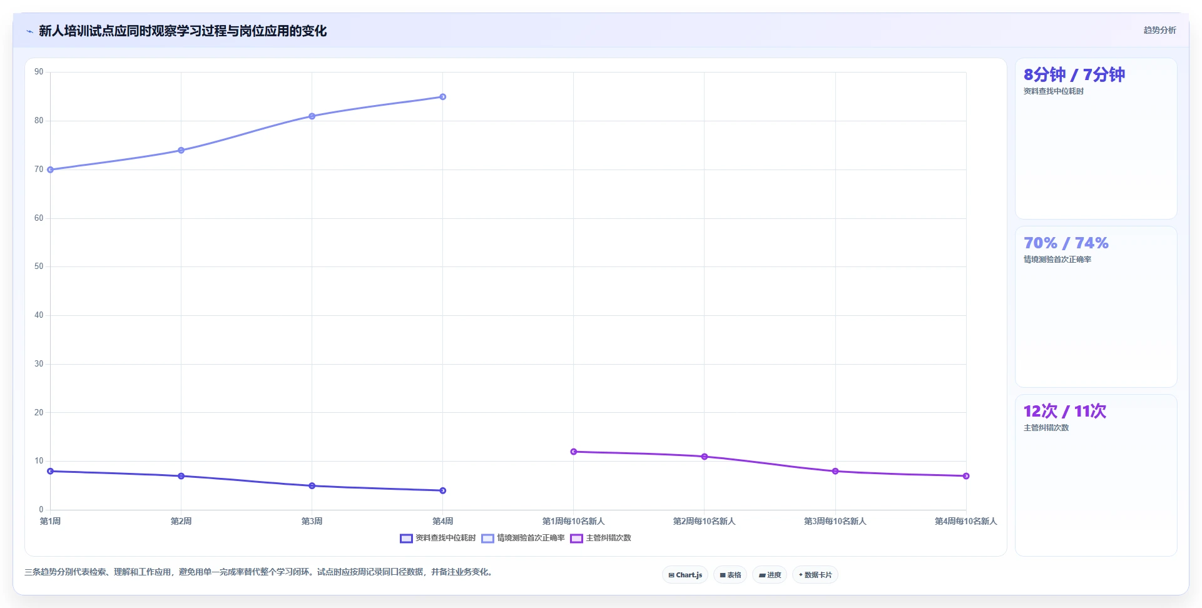Viewport: 1202px width, 608px height.
Task: Click the 第4周每10名新人 correction point at 7
Action: click(966, 476)
